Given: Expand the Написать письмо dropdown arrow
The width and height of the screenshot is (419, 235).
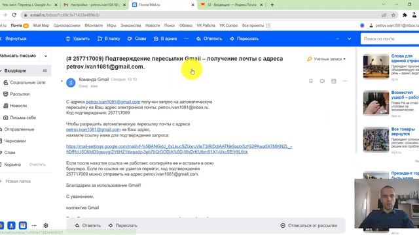Looking at the screenshot, I should pyautogui.click(x=46, y=56).
